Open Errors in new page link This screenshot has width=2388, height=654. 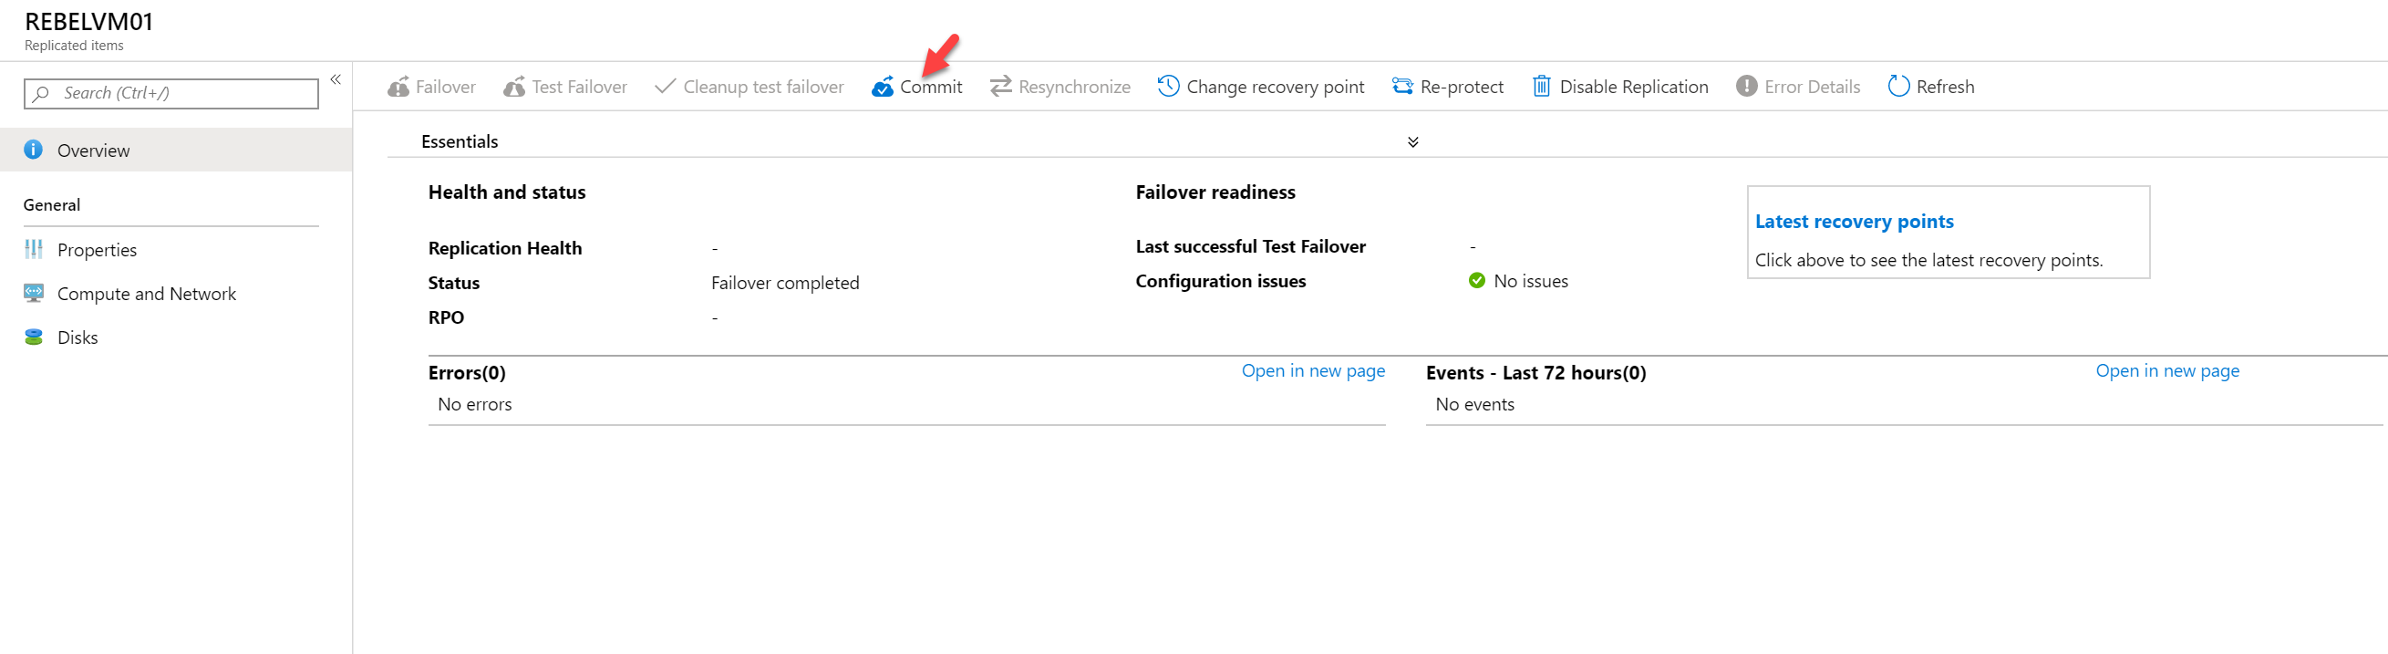tap(1313, 371)
